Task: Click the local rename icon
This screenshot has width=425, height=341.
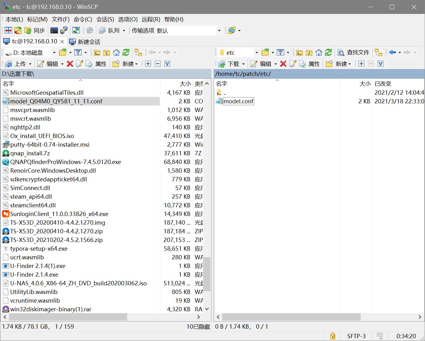Action: click(x=79, y=64)
